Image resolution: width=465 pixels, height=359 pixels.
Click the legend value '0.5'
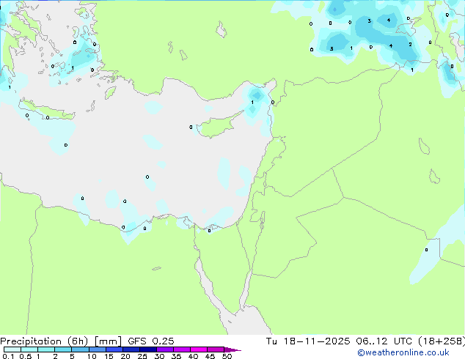click(25, 356)
